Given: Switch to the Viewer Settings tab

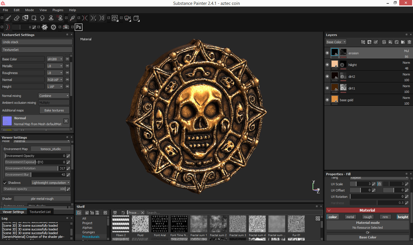Looking at the screenshot, I should pos(13,212).
